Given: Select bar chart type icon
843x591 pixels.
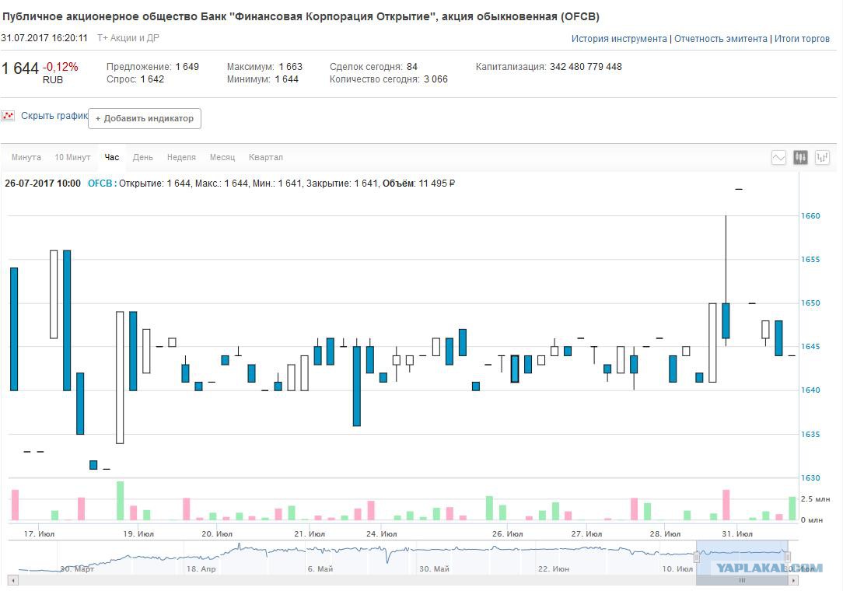Looking at the screenshot, I should pyautogui.click(x=822, y=158).
